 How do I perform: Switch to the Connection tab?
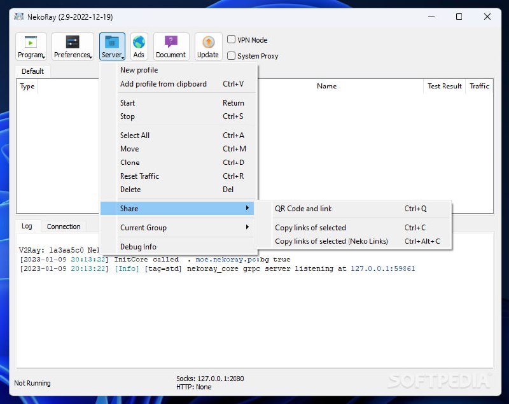64,226
